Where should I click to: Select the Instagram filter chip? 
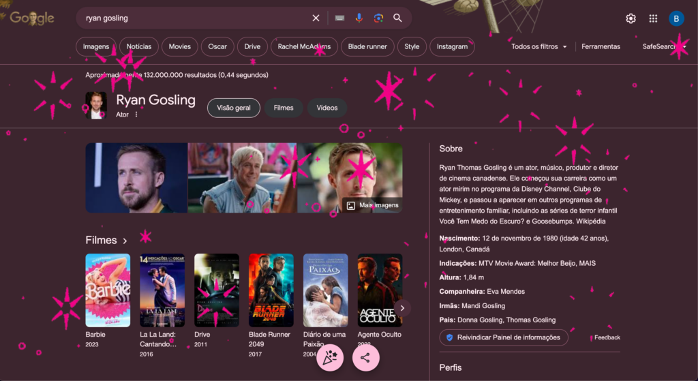453,47
